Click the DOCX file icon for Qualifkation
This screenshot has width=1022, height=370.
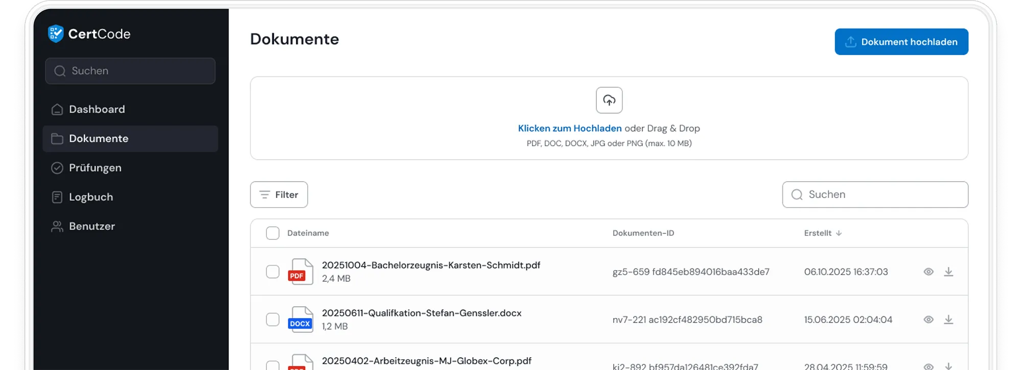(300, 319)
